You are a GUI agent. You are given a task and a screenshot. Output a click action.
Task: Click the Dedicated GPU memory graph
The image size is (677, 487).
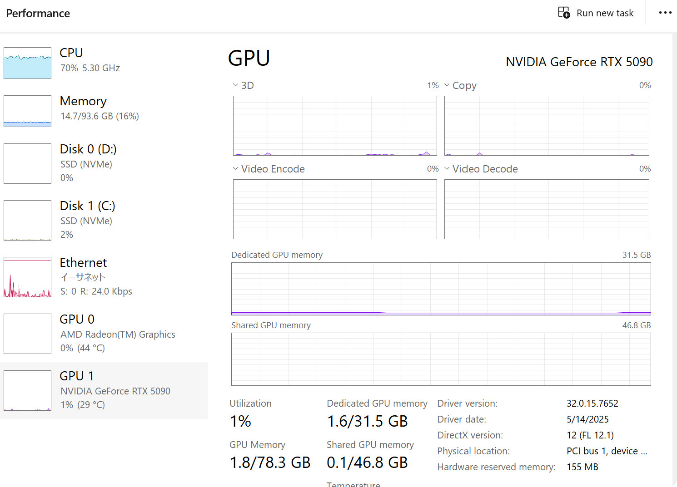coord(441,288)
